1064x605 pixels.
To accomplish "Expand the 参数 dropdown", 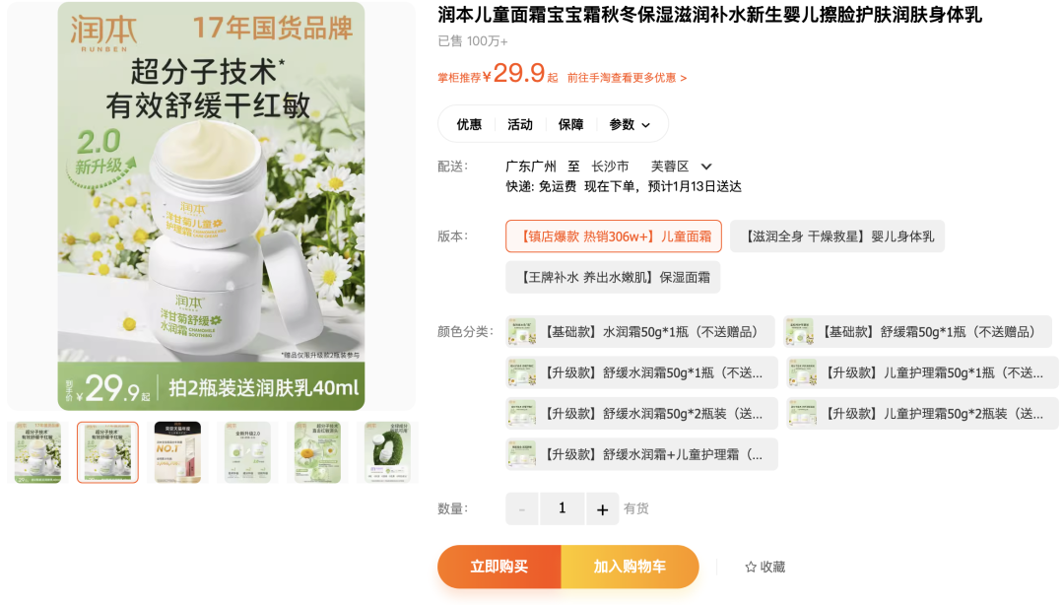I will coord(630,124).
